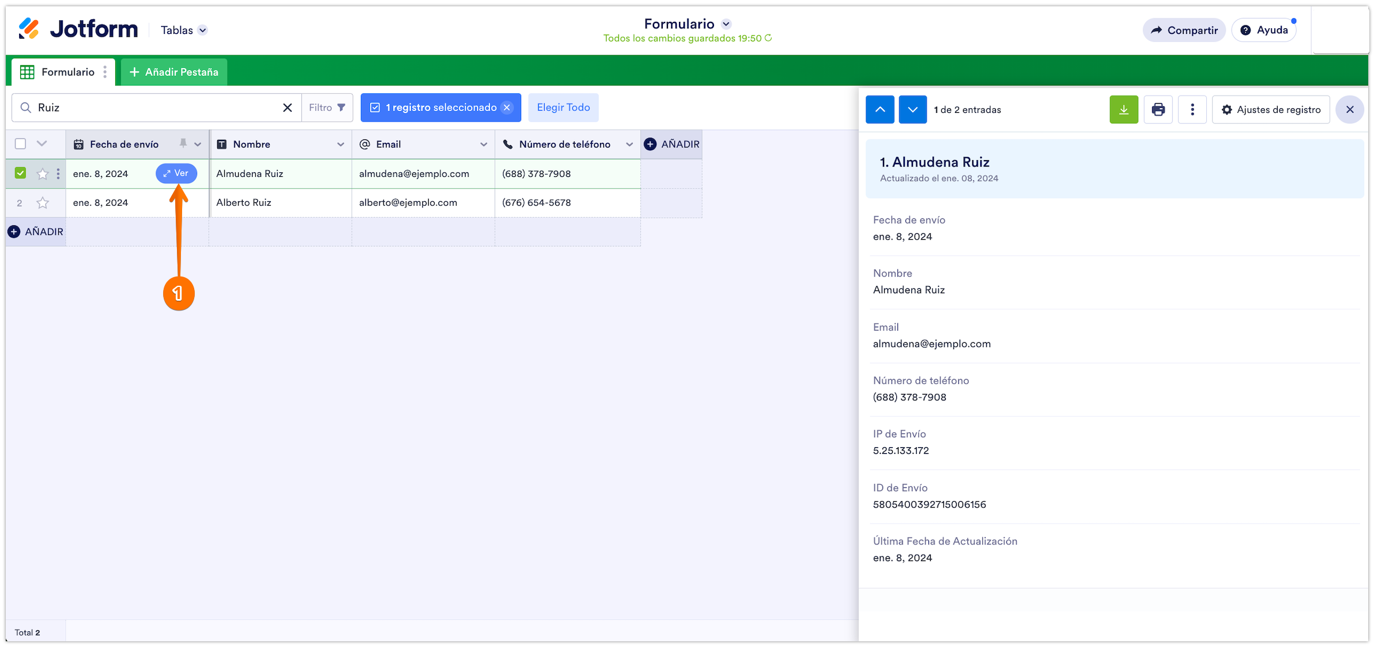Deselect the 1 registro seleccionado chip
Image resolution: width=1378 pixels, height=647 pixels.
coord(507,108)
